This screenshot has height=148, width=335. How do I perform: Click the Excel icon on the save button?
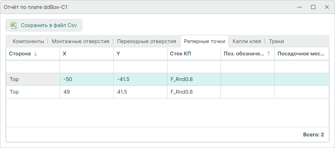pos(14,25)
